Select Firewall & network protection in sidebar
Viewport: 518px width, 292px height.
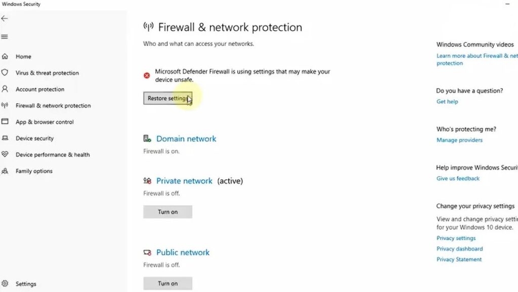pos(53,106)
